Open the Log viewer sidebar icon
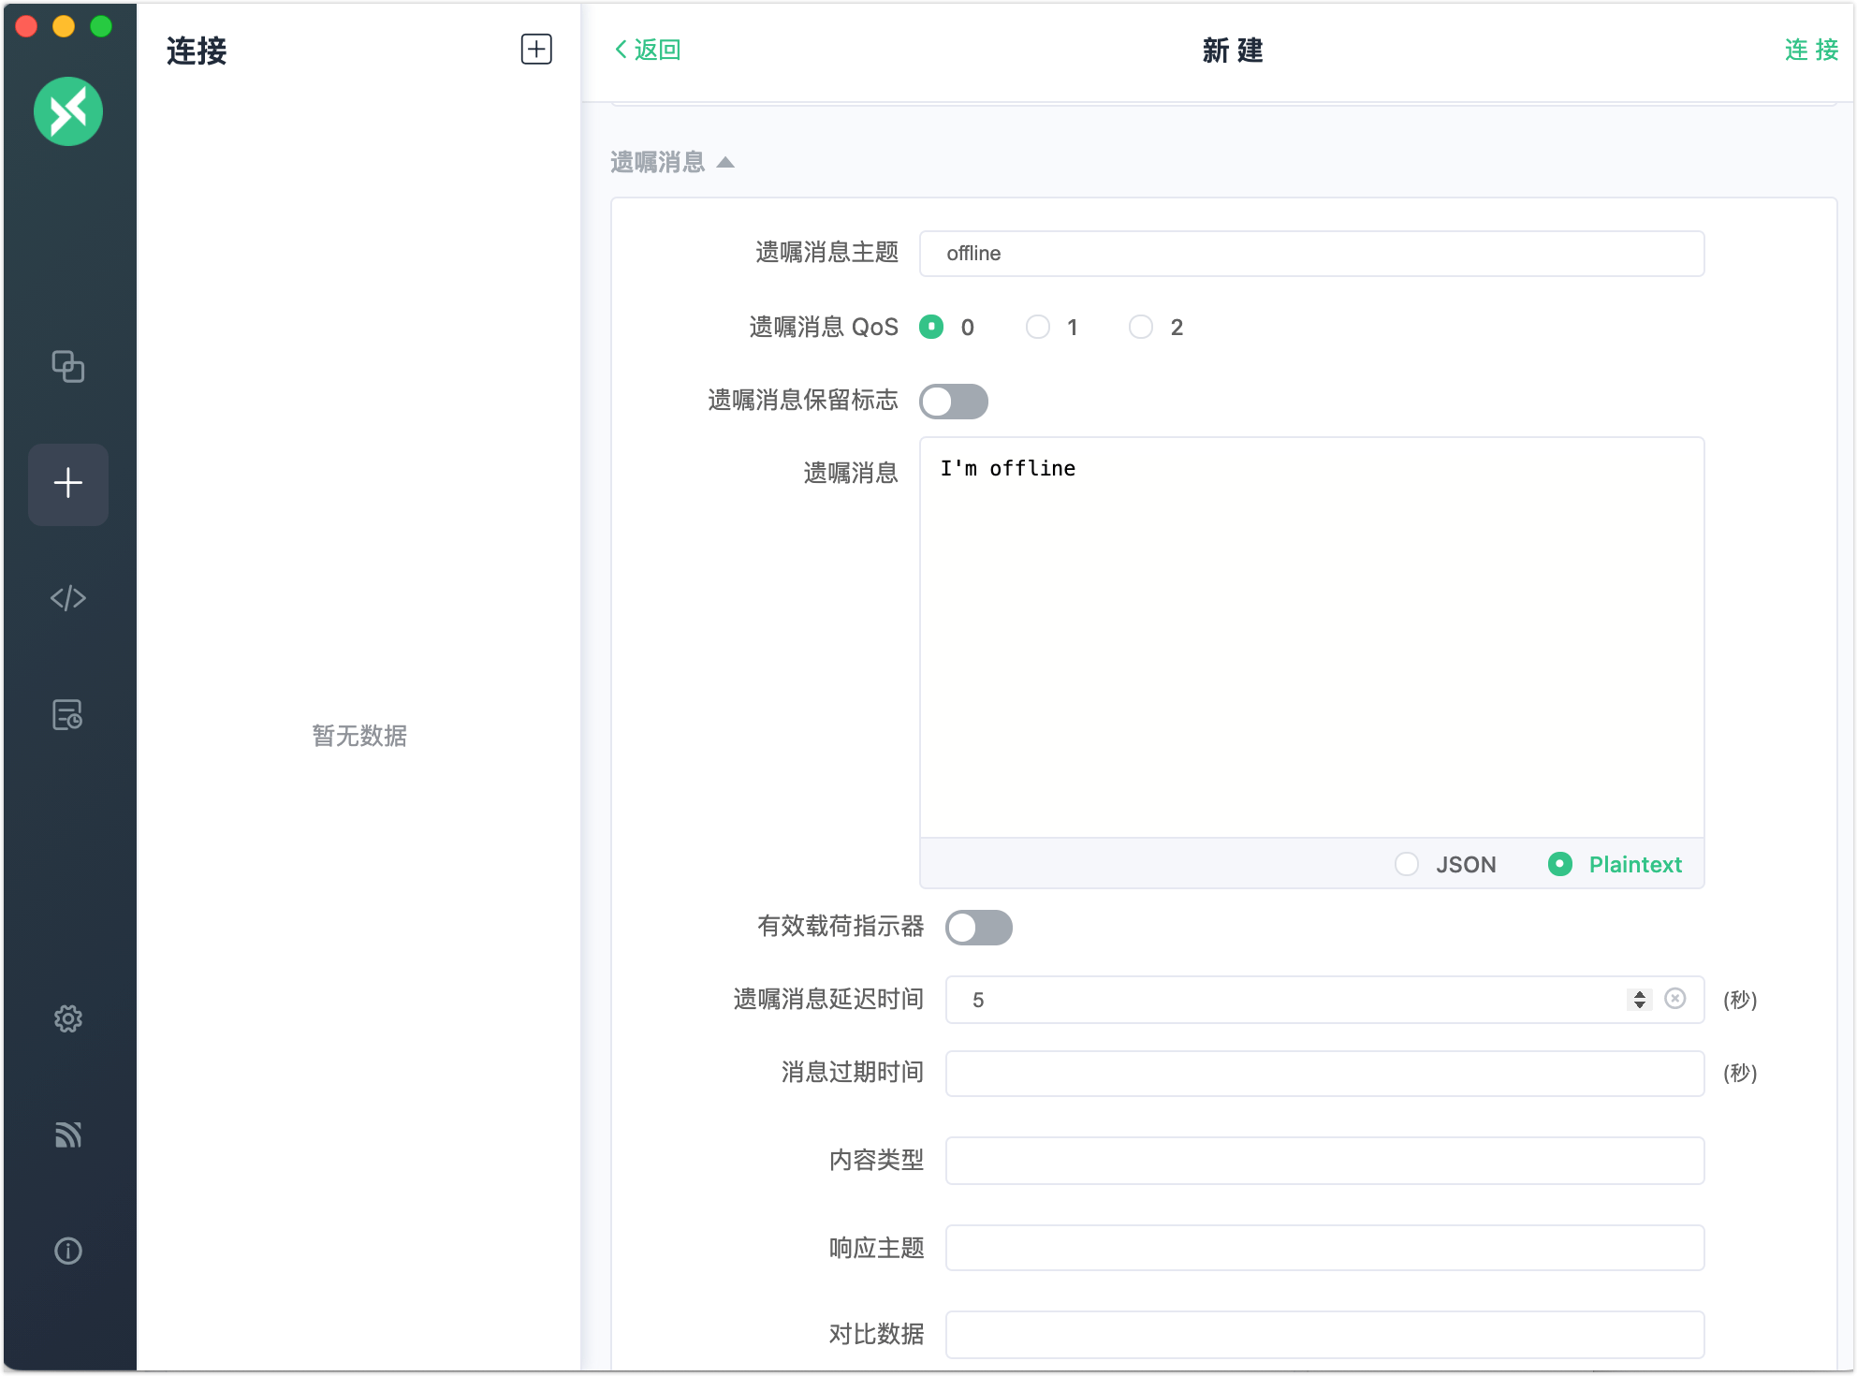The width and height of the screenshot is (1857, 1376). 68,716
